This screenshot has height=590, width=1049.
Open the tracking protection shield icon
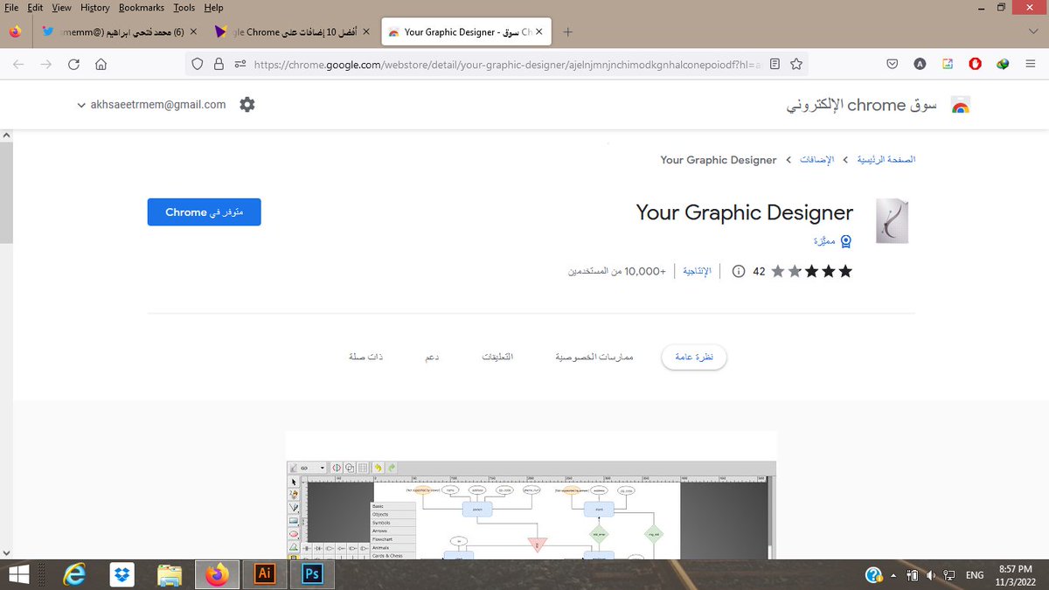[198, 64]
